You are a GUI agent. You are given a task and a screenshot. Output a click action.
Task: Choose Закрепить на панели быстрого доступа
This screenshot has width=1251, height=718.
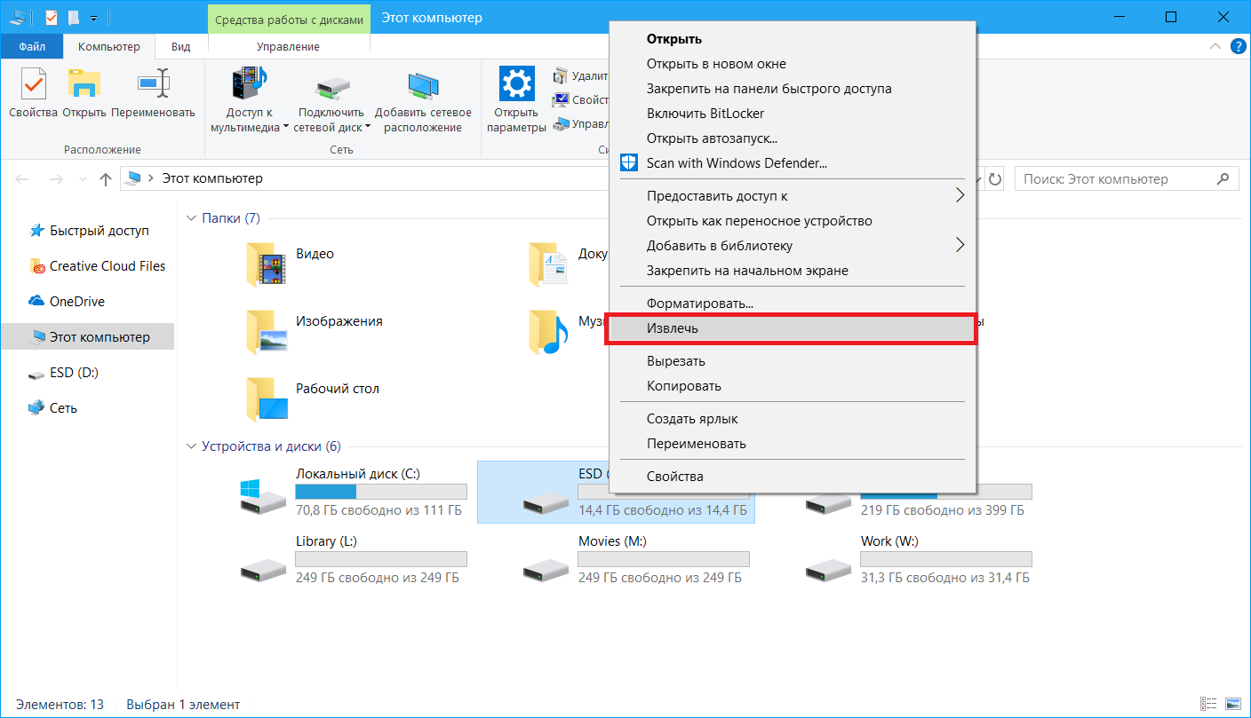click(x=792, y=89)
